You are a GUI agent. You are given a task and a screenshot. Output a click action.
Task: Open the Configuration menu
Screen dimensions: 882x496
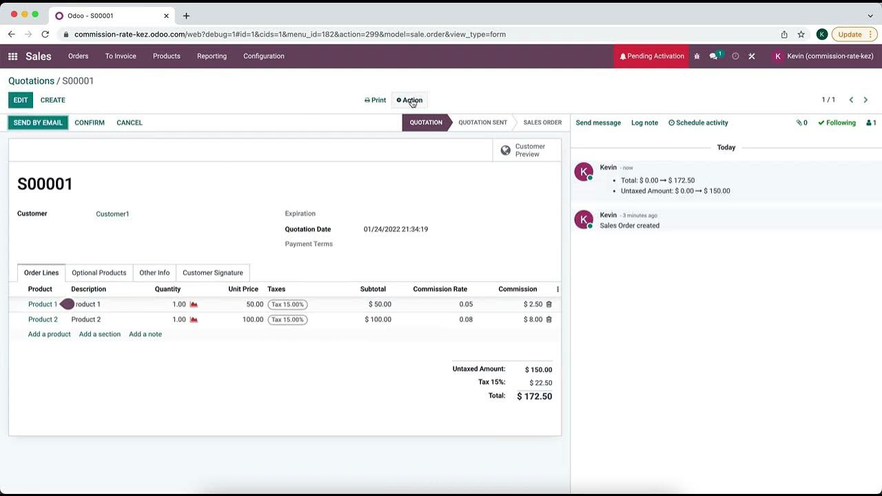click(264, 56)
